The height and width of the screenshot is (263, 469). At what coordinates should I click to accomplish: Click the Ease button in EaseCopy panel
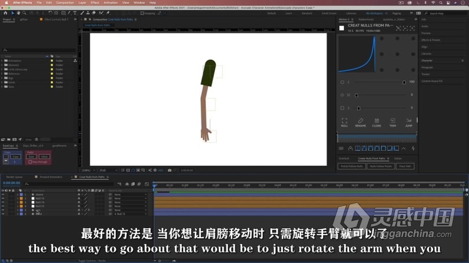(31, 157)
